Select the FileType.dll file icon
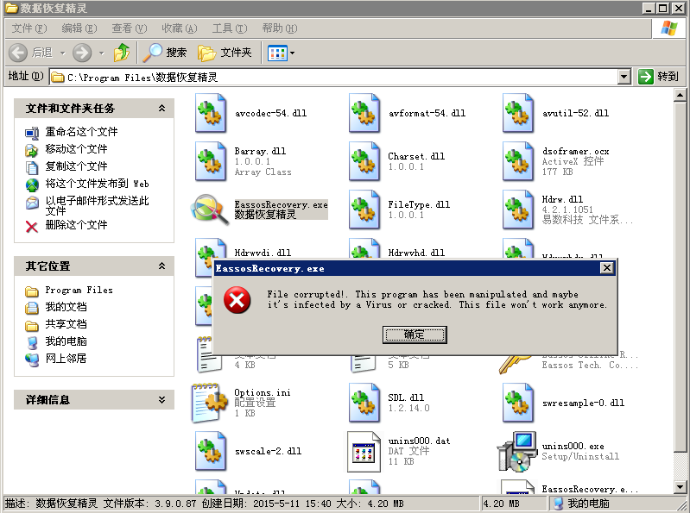Screen dimensions: 690x513 pos(364,210)
